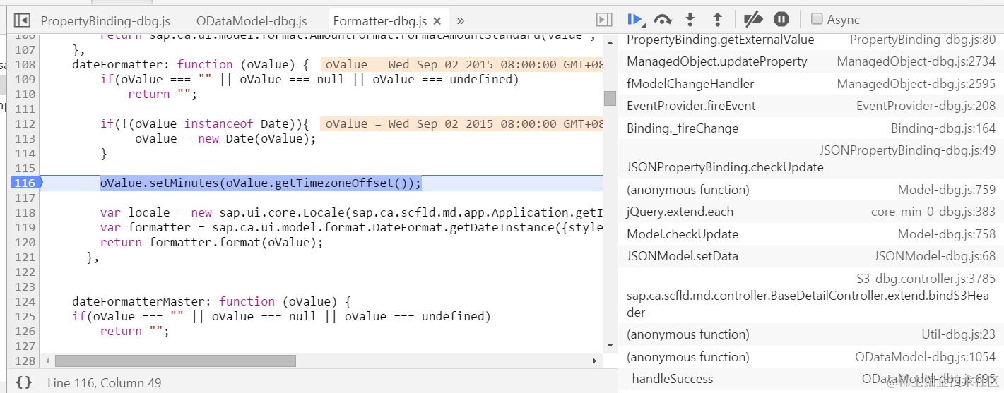The height and width of the screenshot is (393, 1004).
Task: Open JSONPropertyBinding-dbg.js:49 link
Action: (907, 150)
